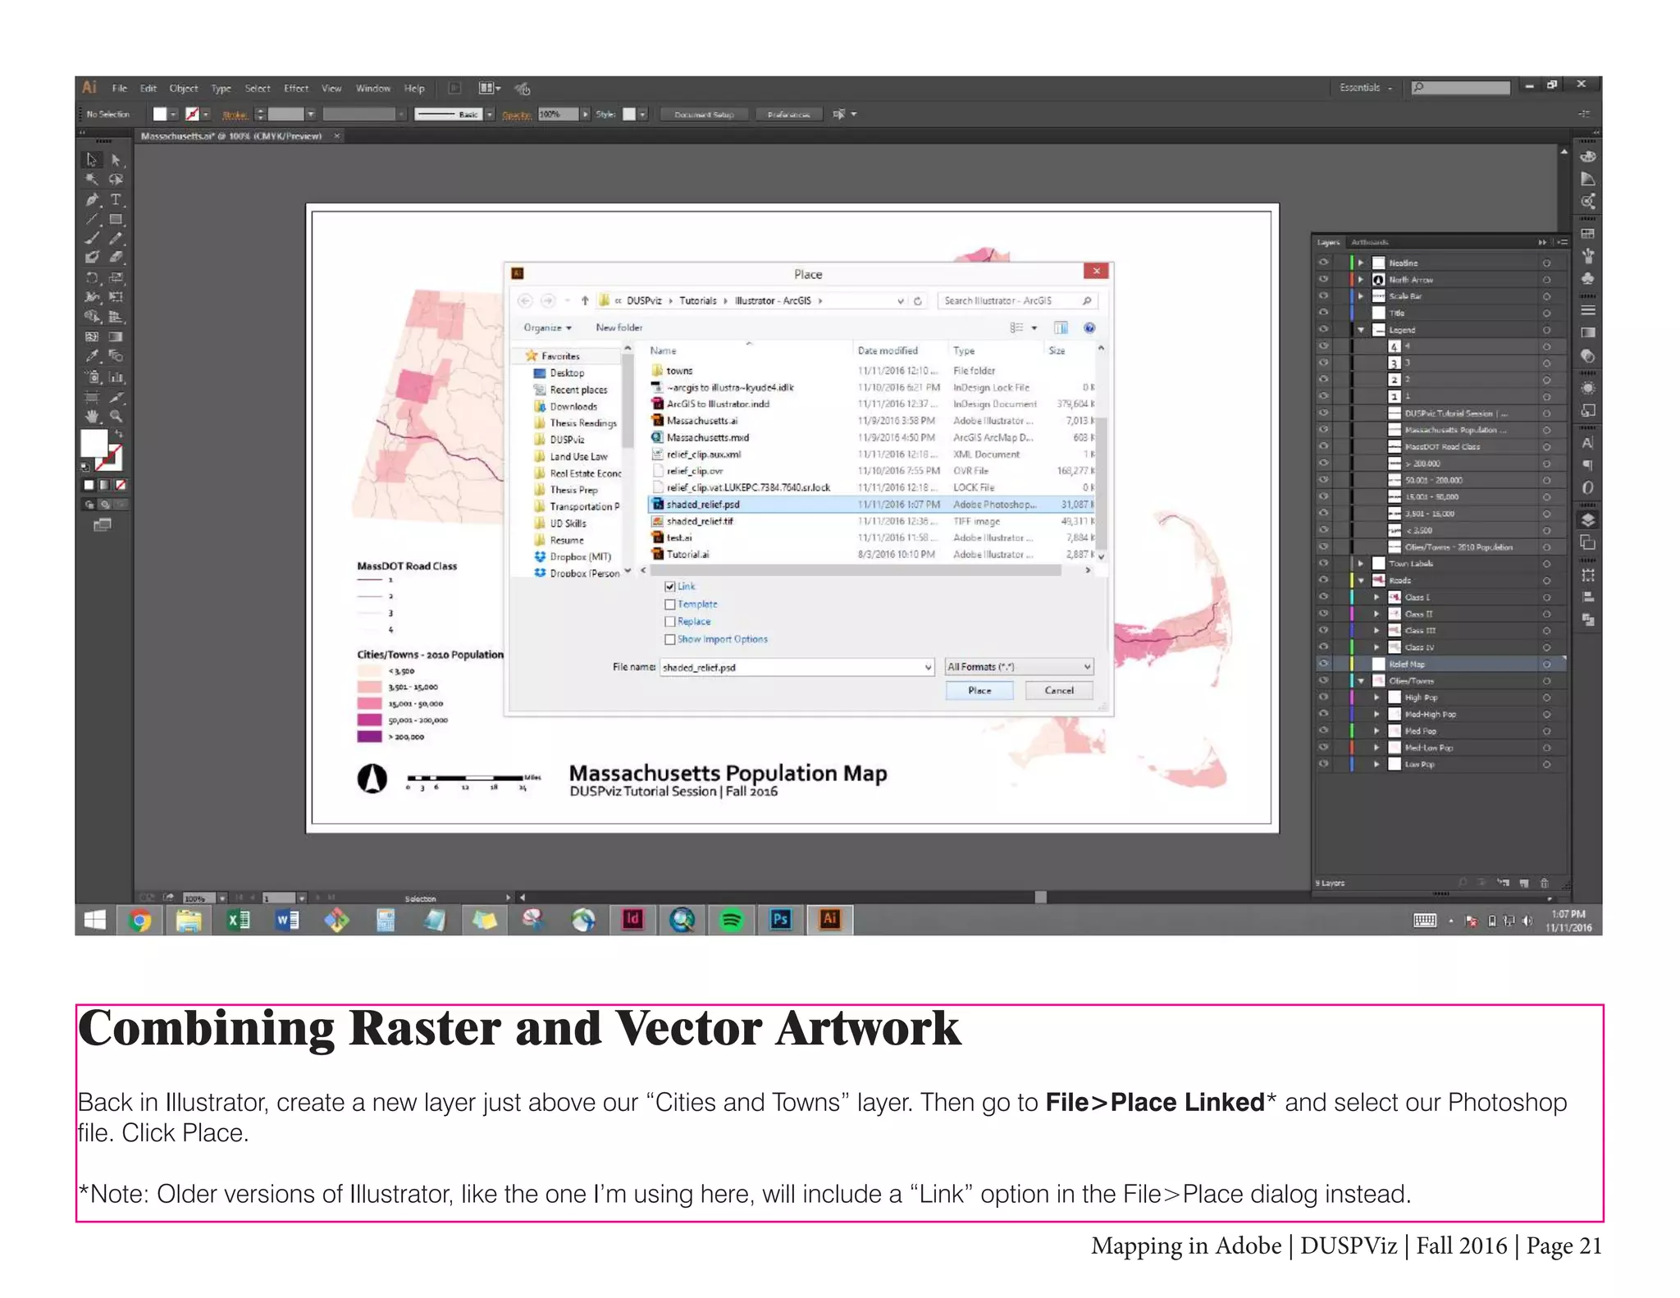Click the Cancel button
1680x1298 pixels.
tap(1059, 691)
